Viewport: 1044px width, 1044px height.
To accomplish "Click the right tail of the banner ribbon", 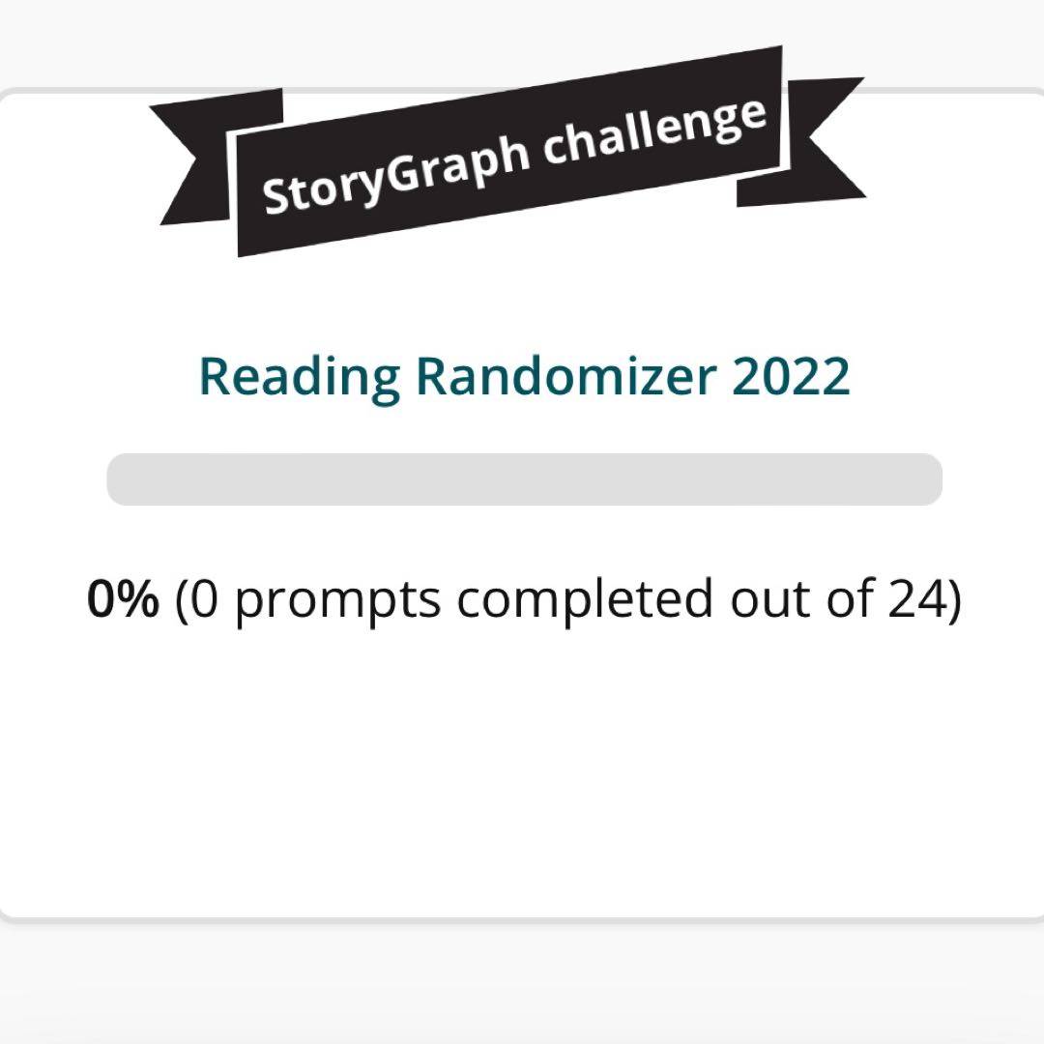I will [822, 140].
